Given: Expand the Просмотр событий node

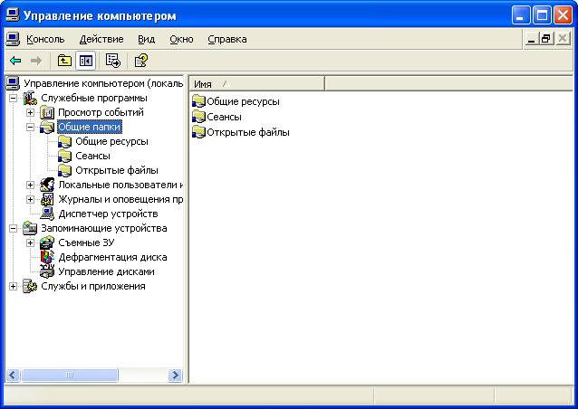Looking at the screenshot, I should pos(30,112).
